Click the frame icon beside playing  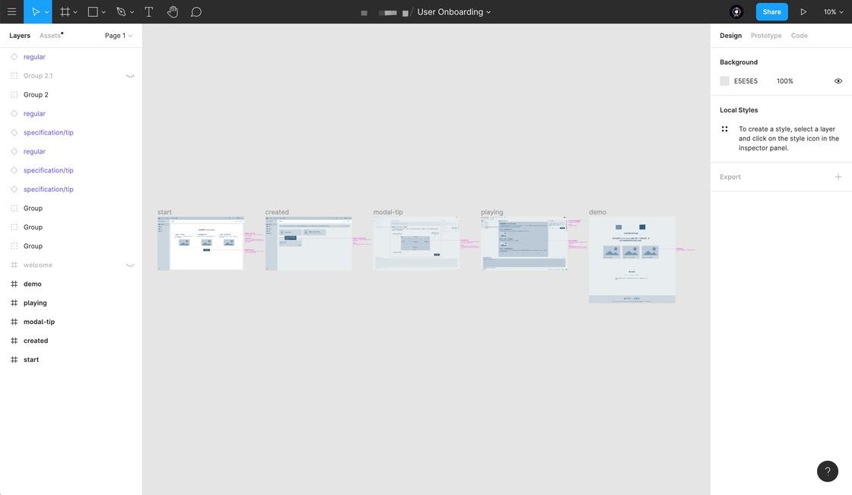tap(14, 303)
